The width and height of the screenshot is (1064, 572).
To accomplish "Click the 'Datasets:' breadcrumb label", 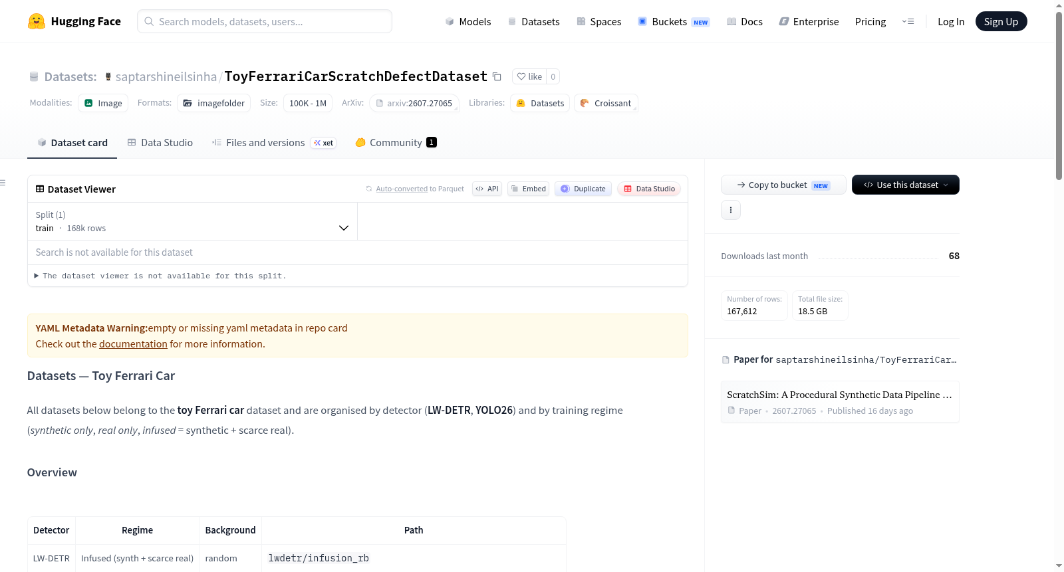I will pyautogui.click(x=70, y=77).
